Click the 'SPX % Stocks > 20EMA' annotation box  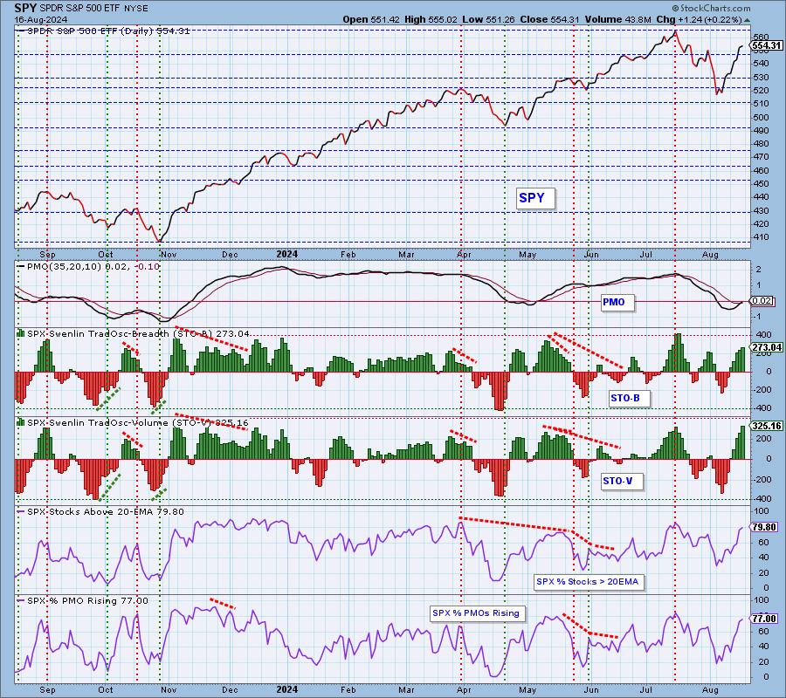[x=589, y=582]
